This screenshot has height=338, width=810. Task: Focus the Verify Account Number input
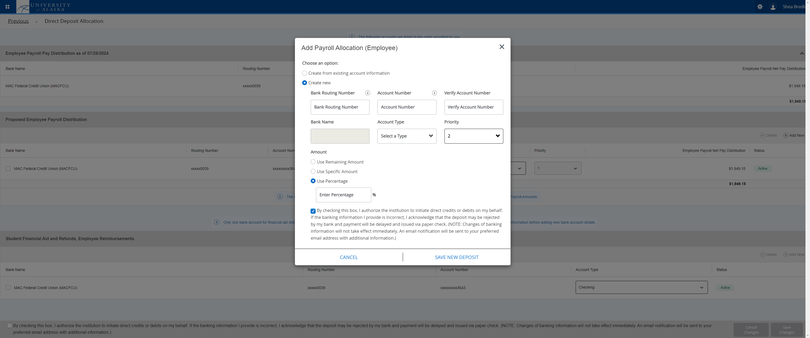473,107
